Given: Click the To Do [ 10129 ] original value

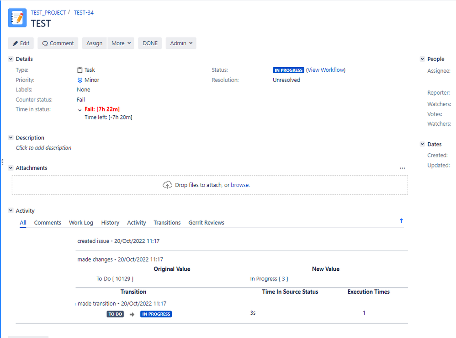Looking at the screenshot, I should [x=115, y=279].
